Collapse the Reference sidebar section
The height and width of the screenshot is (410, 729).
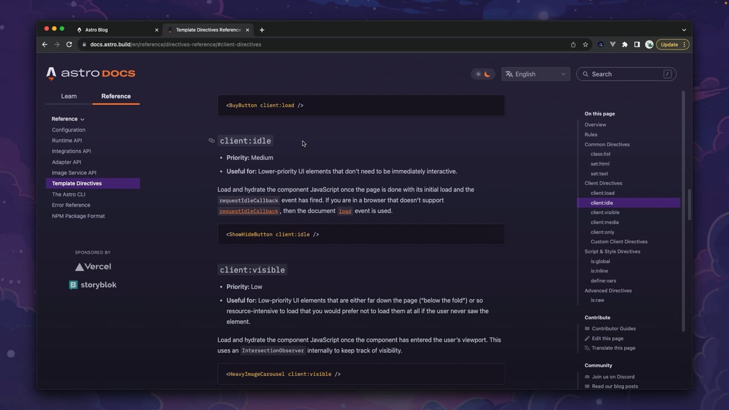pyautogui.click(x=68, y=119)
